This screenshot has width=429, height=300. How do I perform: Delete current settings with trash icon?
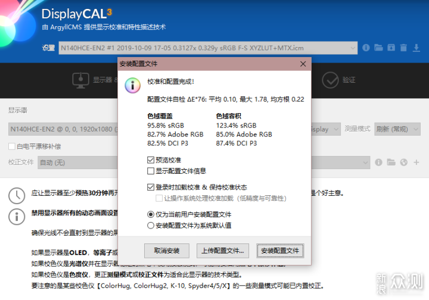click(403, 48)
